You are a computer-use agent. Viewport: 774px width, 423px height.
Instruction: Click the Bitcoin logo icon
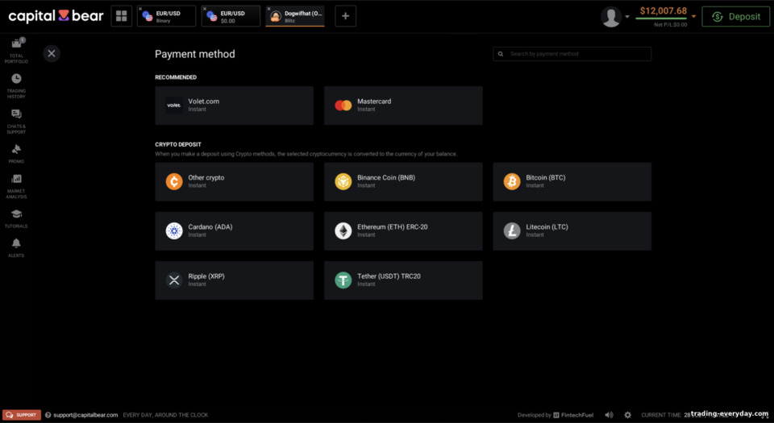click(x=512, y=181)
